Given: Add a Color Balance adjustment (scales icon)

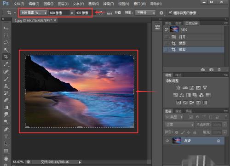Looking at the screenshot, I should click(182, 95).
